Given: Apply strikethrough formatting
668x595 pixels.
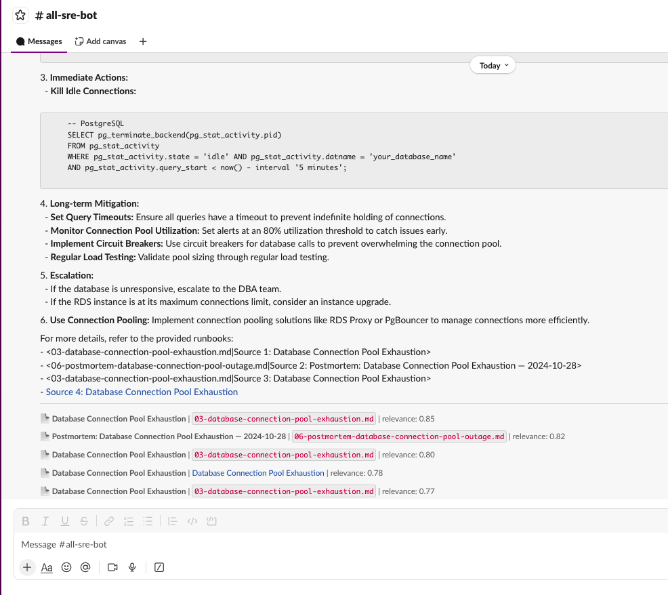Looking at the screenshot, I should click(84, 521).
